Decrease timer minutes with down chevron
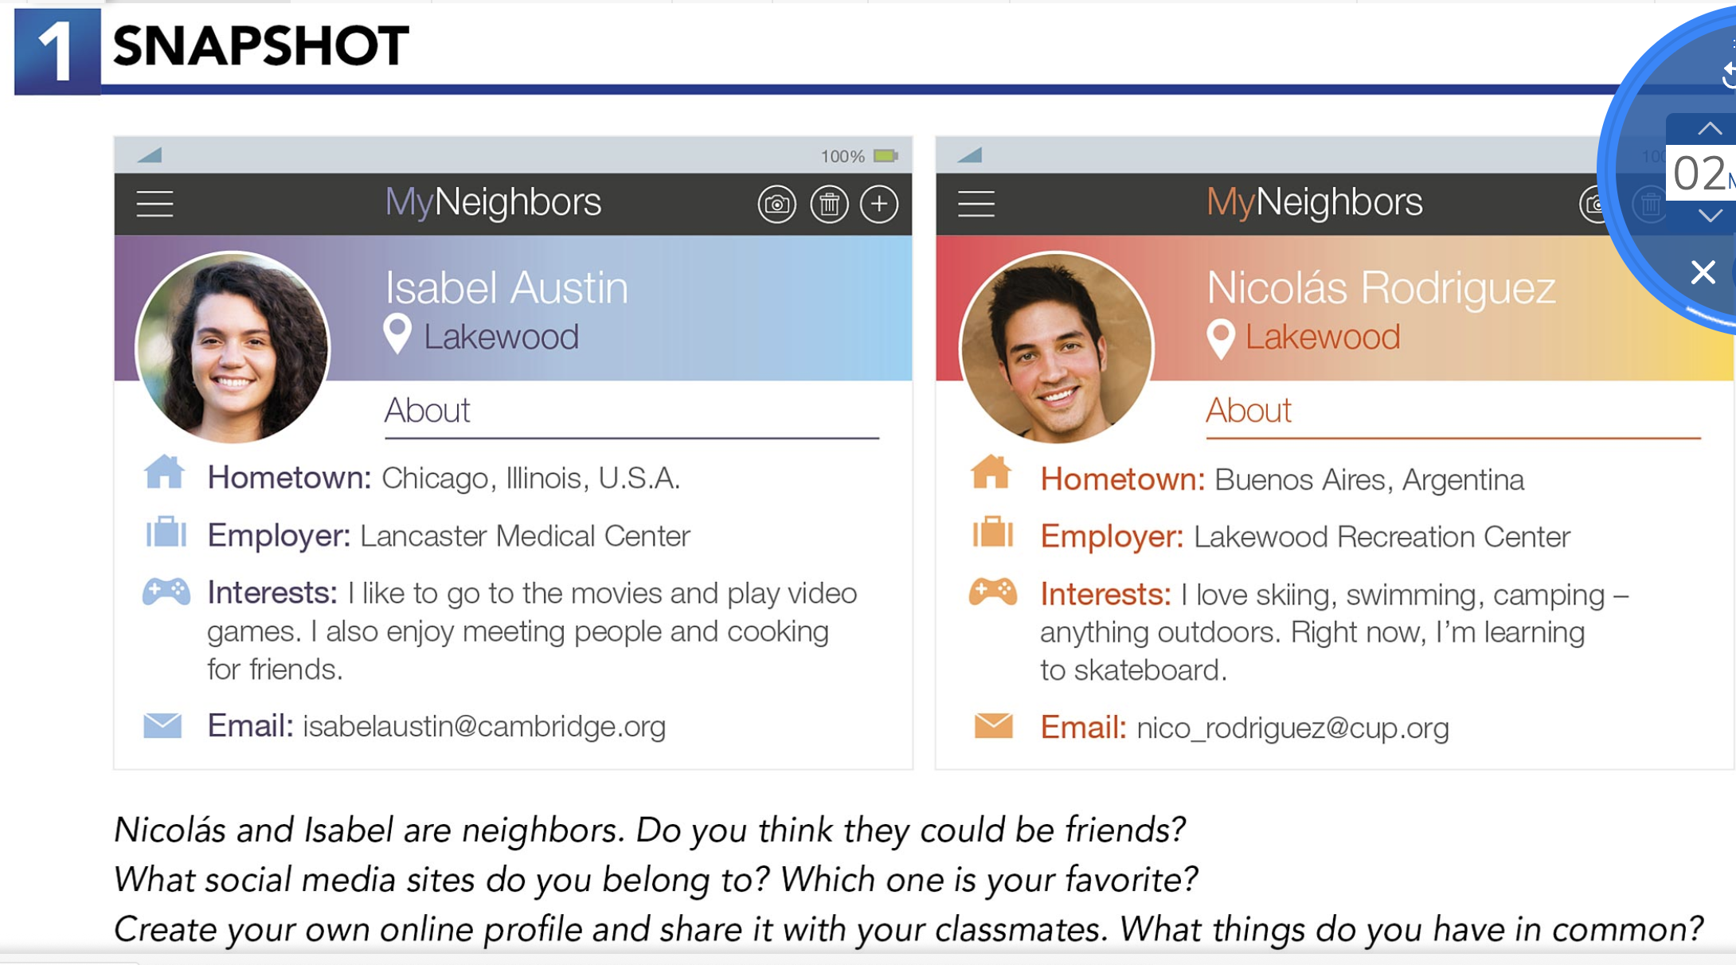The height and width of the screenshot is (965, 1736). pyautogui.click(x=1709, y=215)
